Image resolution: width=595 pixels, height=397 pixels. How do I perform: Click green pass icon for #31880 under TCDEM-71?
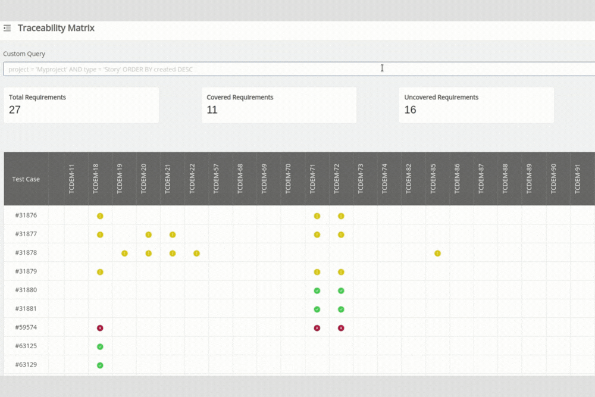tap(317, 290)
